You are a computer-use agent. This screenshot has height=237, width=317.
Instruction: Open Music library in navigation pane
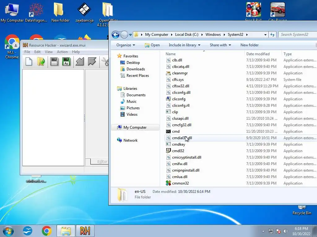point(131,101)
